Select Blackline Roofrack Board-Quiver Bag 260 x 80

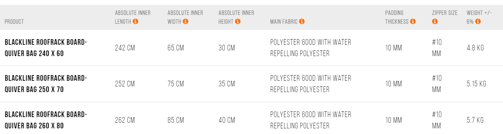46,120
